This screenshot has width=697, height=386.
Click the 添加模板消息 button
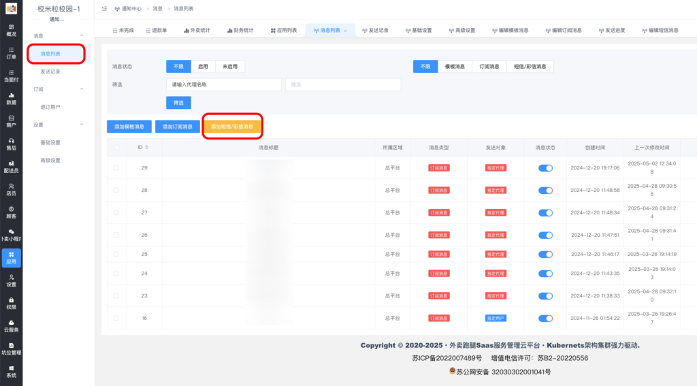coord(129,127)
